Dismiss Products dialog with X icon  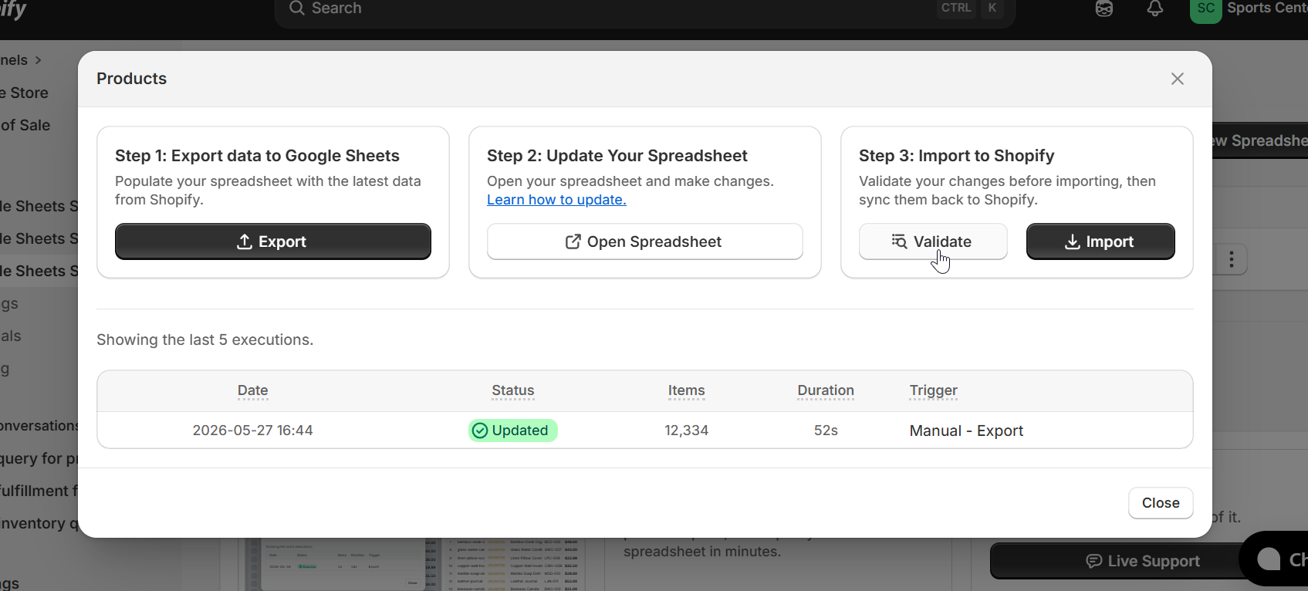pyautogui.click(x=1178, y=79)
